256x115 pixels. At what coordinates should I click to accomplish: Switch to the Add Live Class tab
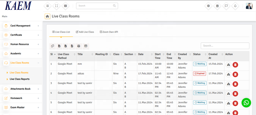pos(85,32)
